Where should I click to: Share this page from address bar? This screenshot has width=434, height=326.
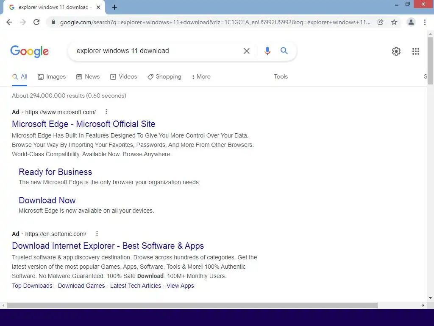coord(381,22)
